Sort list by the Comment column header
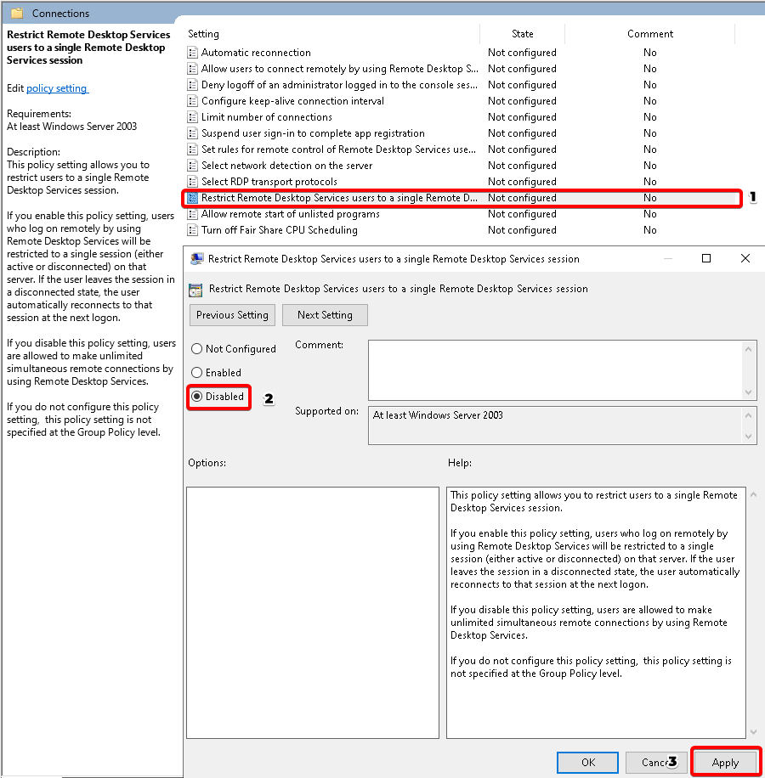Image resolution: width=765 pixels, height=778 pixels. coord(649,34)
